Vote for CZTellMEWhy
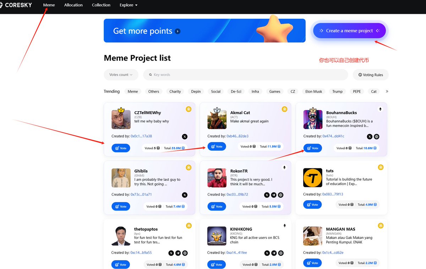 tap(121, 148)
